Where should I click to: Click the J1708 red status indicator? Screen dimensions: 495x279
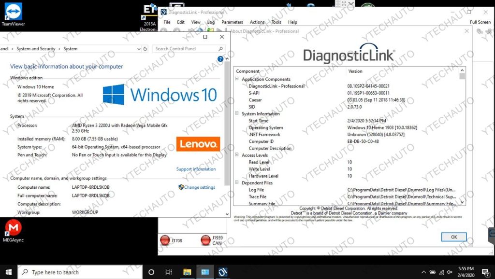(x=165, y=240)
